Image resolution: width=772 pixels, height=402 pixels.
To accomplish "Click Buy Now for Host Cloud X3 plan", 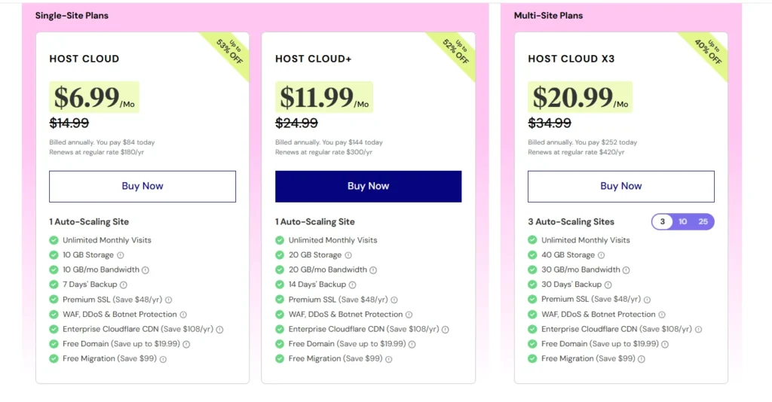I will (620, 187).
